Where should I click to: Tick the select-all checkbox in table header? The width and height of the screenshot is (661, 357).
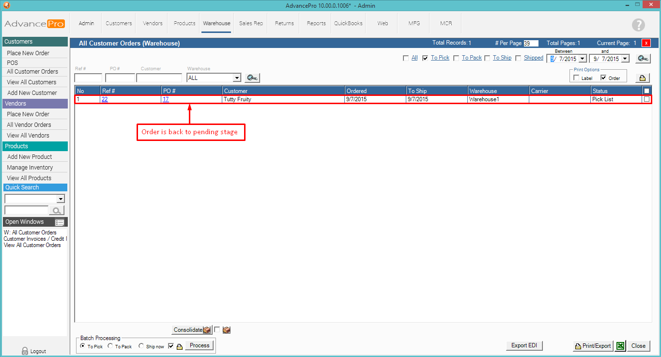click(x=646, y=91)
